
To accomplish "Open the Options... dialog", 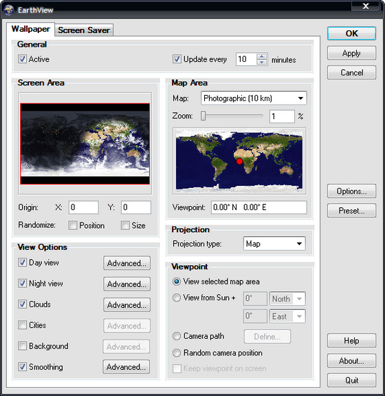I will (351, 191).
